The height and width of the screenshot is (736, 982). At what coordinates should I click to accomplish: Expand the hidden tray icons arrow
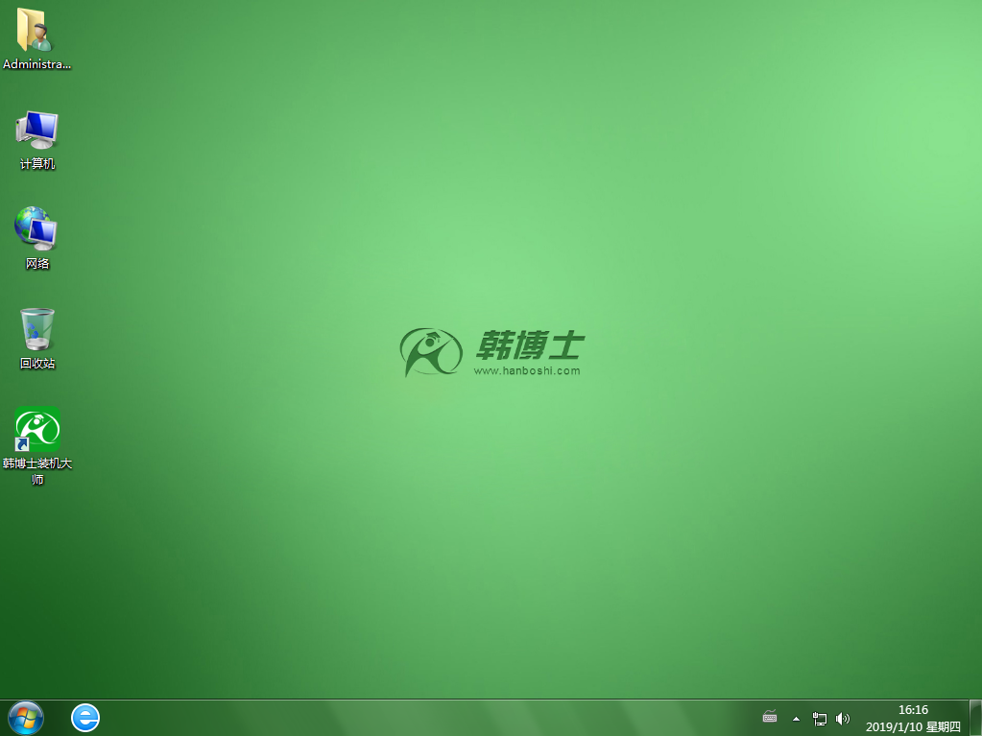coord(796,719)
